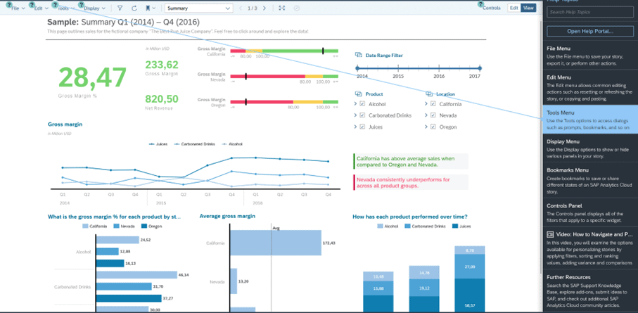Viewport: 638px width, 313px height.
Task: Click the filter funnel icon in toolbar
Action: coord(120,8)
